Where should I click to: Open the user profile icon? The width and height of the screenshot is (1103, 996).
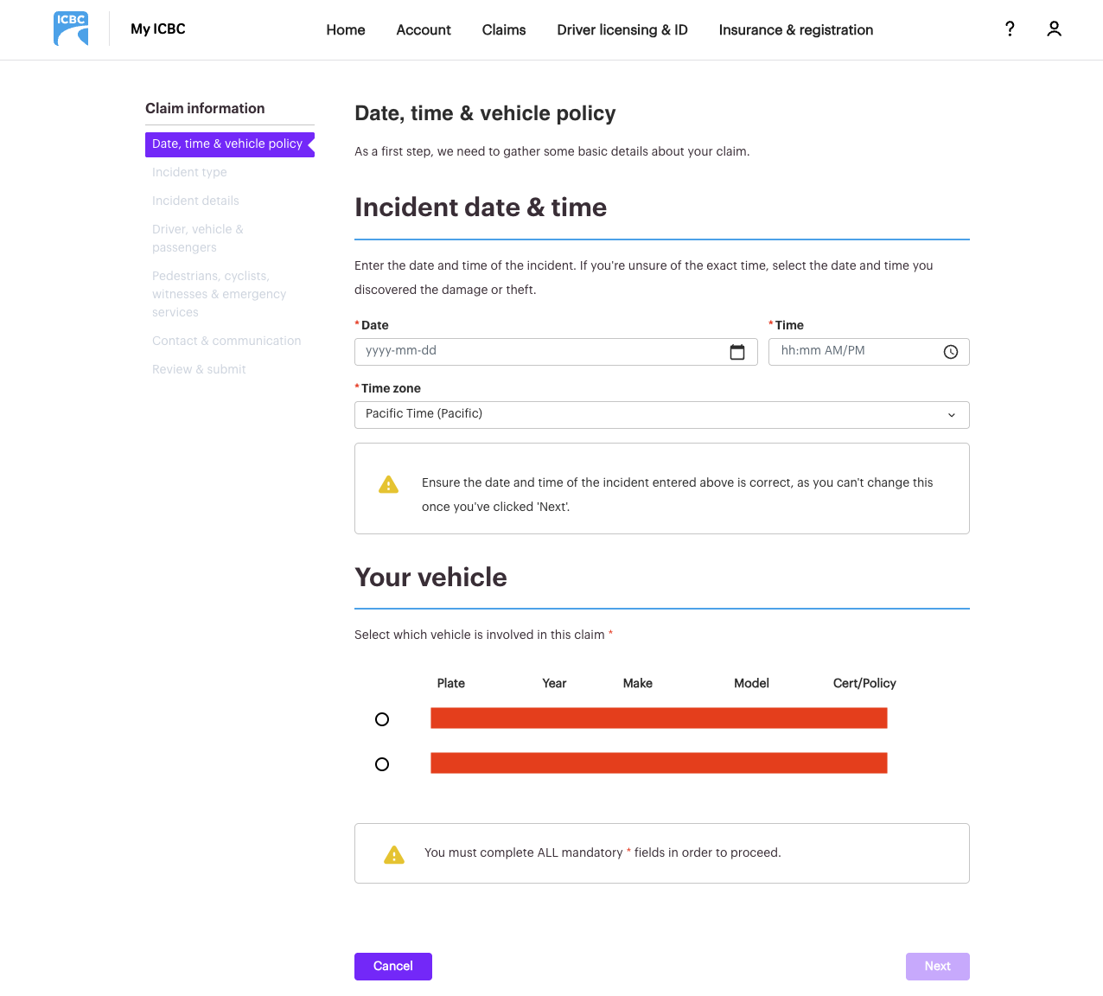[1054, 29]
